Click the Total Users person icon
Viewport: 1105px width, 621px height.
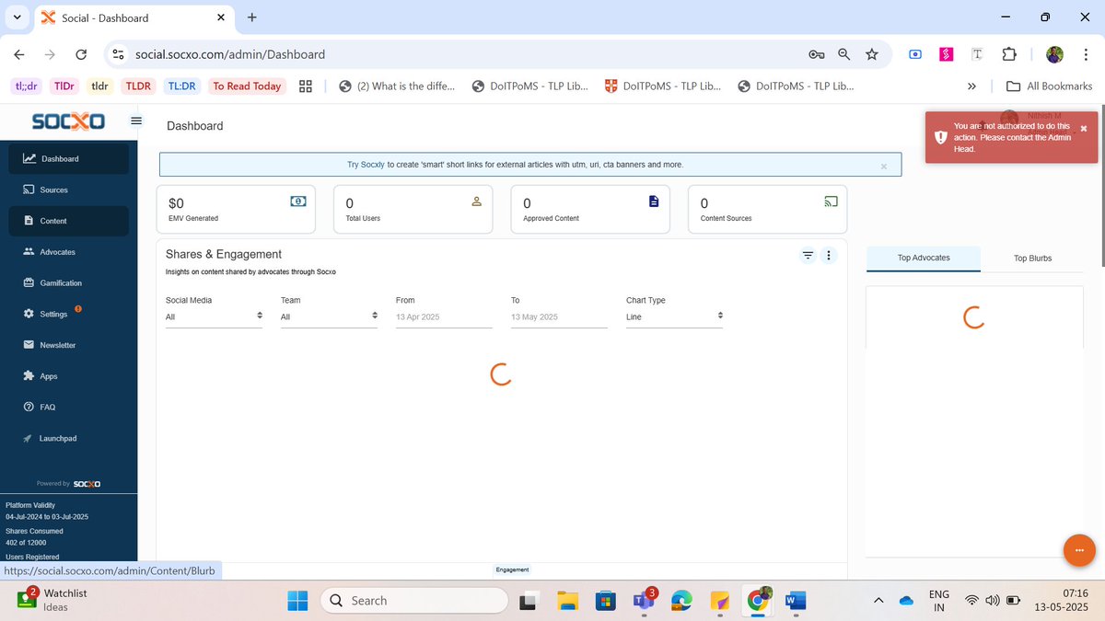(476, 201)
